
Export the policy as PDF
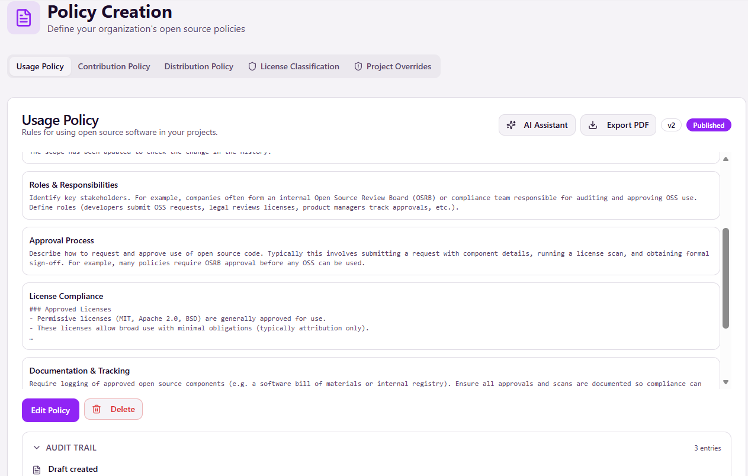[x=618, y=125]
